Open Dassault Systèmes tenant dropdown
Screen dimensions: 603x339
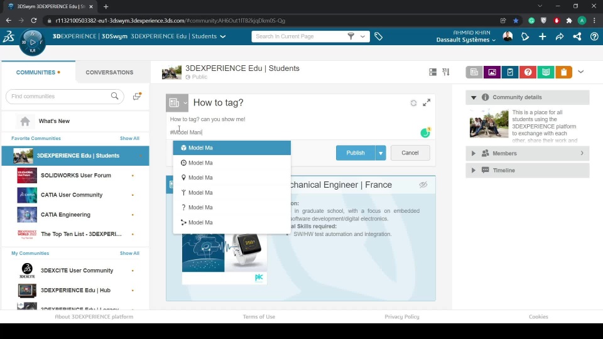[x=465, y=40]
